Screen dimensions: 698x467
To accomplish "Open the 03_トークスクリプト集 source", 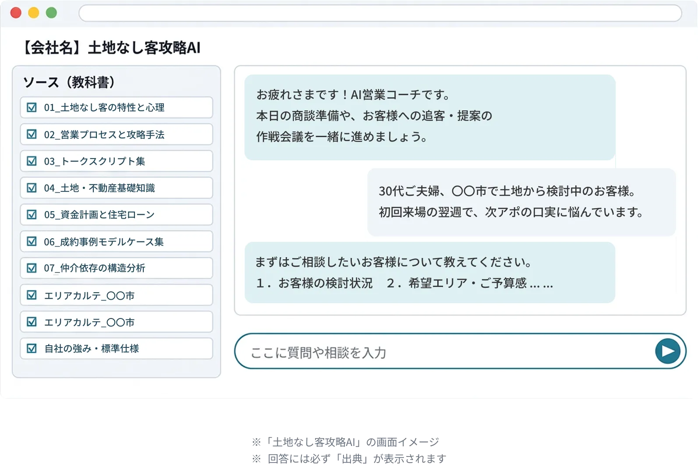I will pyautogui.click(x=117, y=161).
